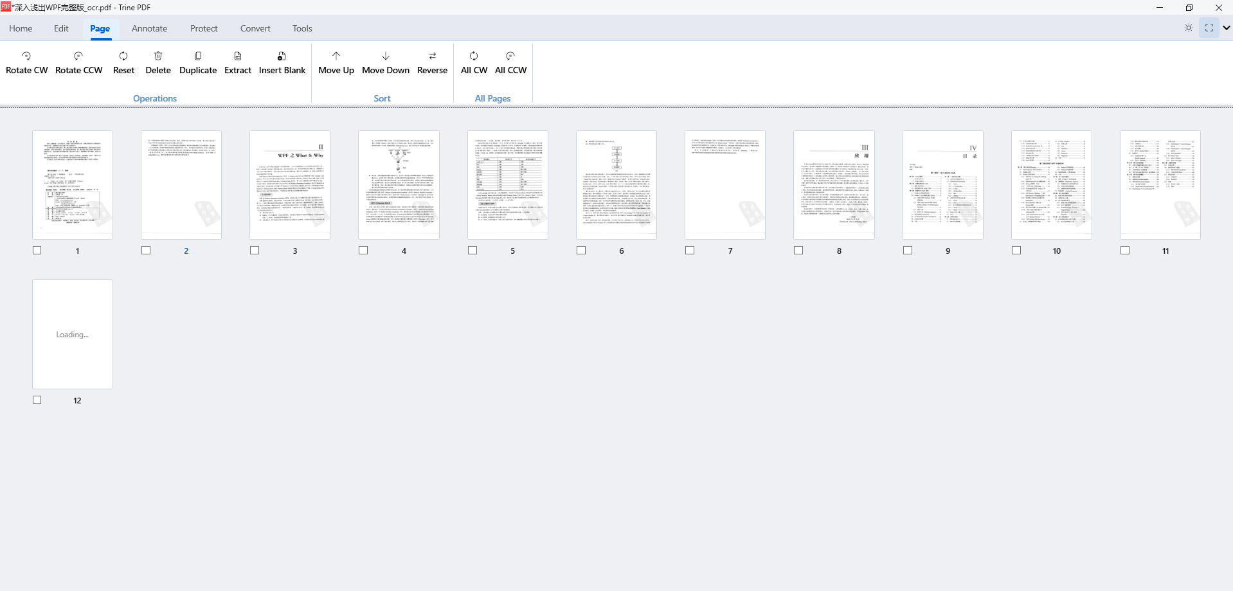Open the Edit tab
Image resolution: width=1233 pixels, height=591 pixels.
[61, 28]
